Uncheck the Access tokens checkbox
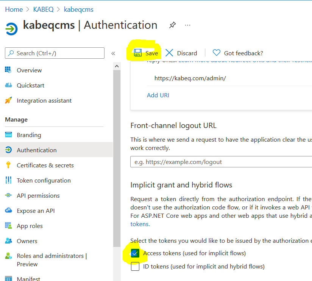The height and width of the screenshot is (281, 312). coord(135,253)
